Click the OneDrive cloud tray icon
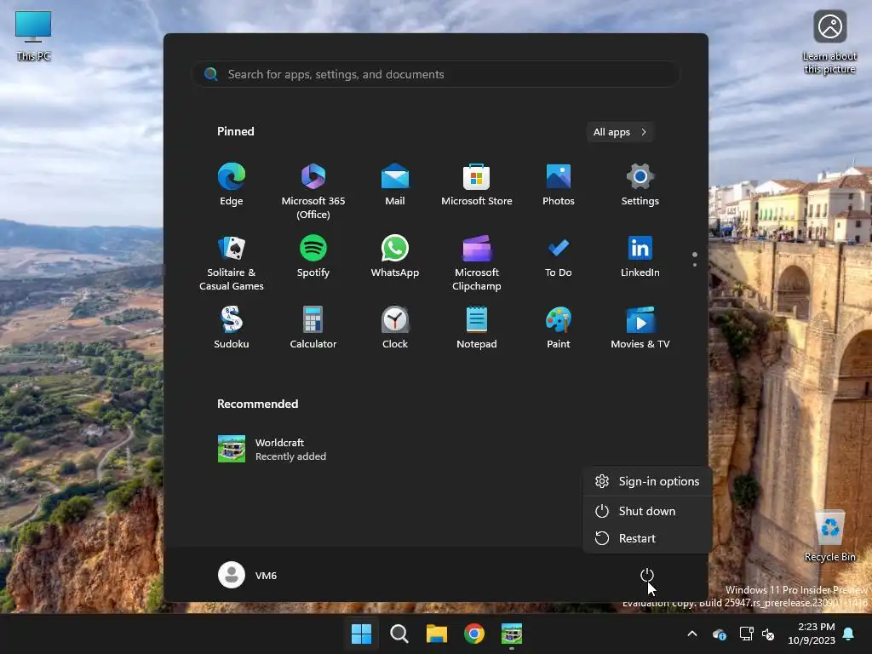872x654 pixels. tap(719, 634)
